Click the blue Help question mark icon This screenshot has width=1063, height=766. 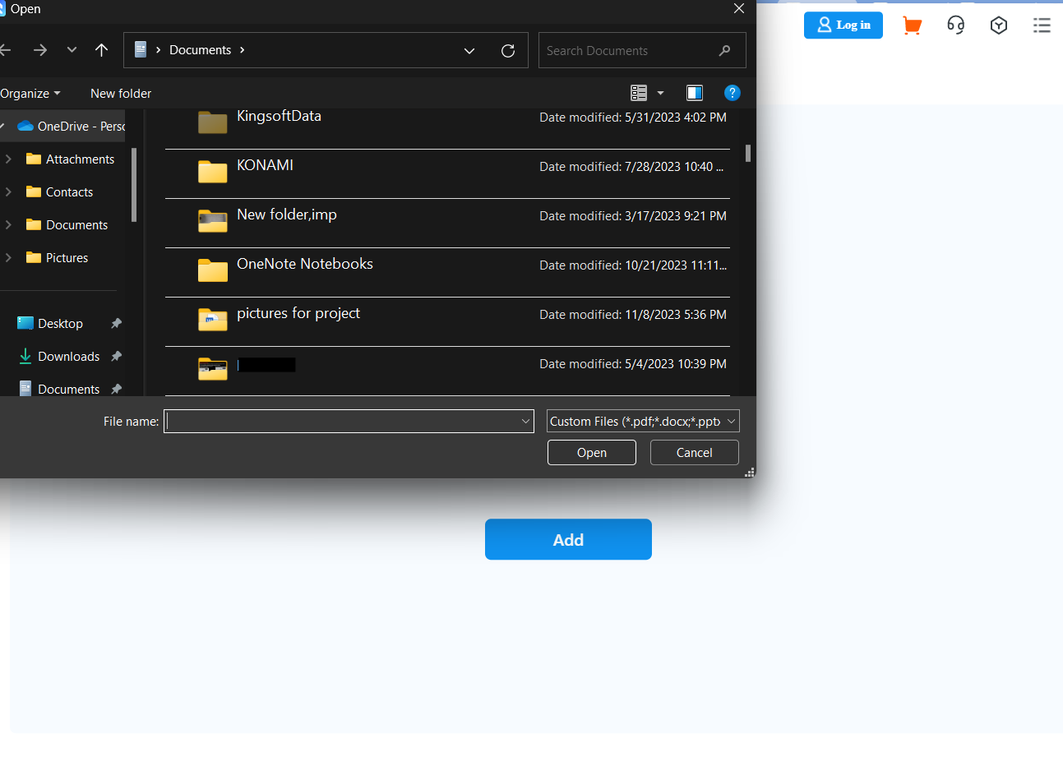pyautogui.click(x=732, y=93)
